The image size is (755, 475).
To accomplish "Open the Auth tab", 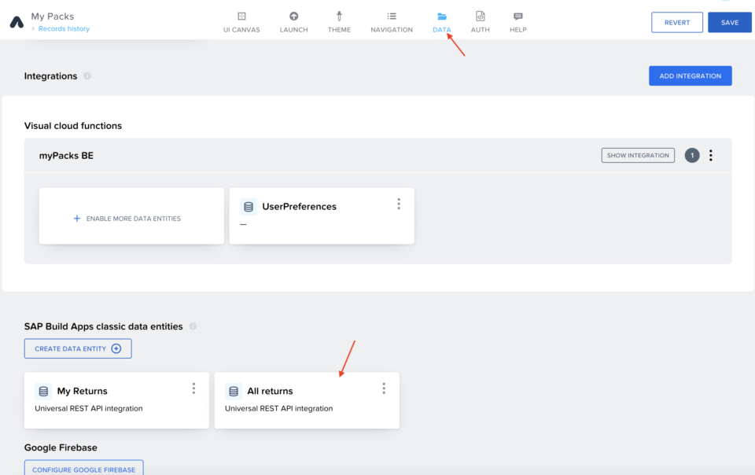I will pos(480,22).
